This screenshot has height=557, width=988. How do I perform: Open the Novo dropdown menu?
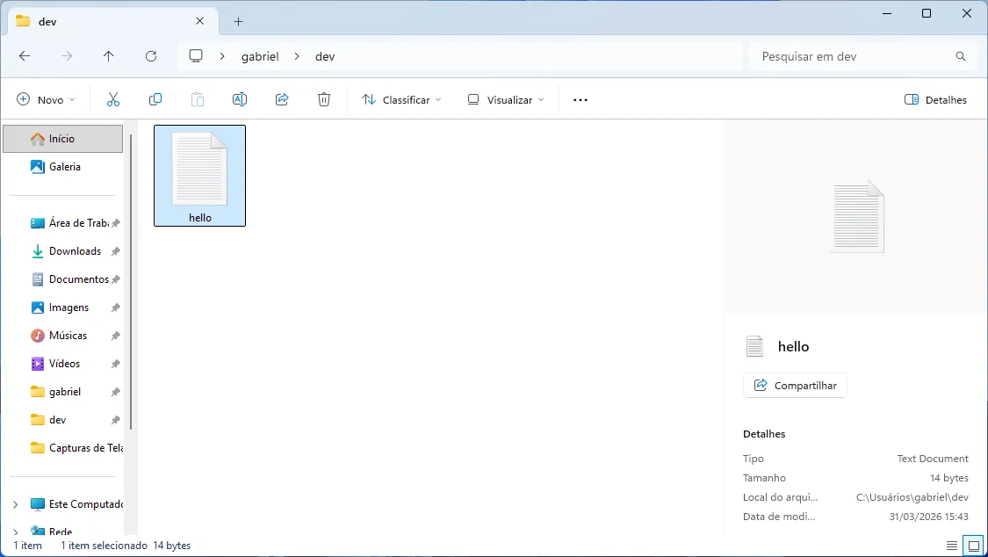(x=46, y=99)
